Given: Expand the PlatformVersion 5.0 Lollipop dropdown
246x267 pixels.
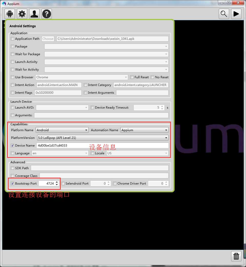Looking at the screenshot, I should 103,138.
